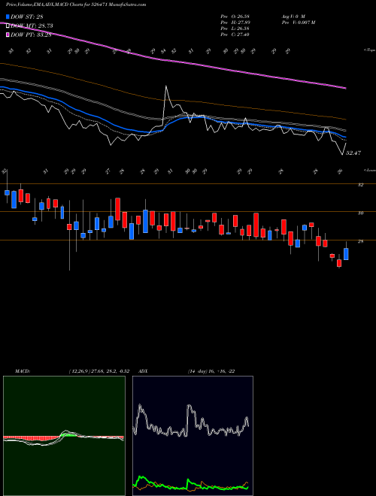
Task: Select the 'DOW PT: 33.28' legend label
Action: tap(31, 35)
